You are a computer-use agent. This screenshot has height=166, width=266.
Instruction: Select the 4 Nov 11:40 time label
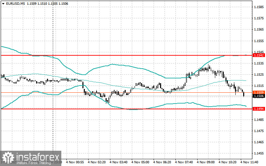(x=249, y=162)
